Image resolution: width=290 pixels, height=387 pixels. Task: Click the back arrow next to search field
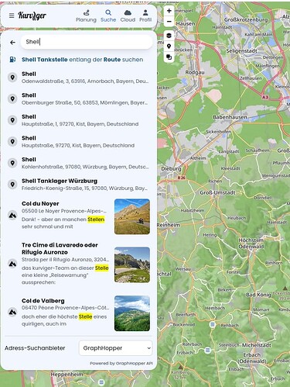pyautogui.click(x=12, y=42)
